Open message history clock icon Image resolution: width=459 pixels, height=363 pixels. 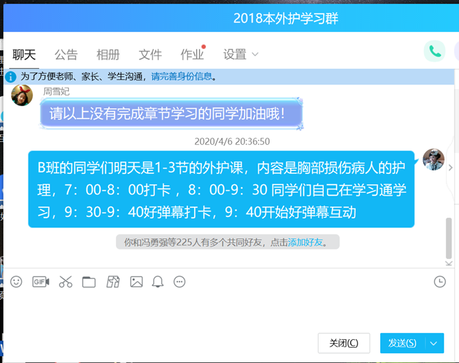click(x=440, y=282)
